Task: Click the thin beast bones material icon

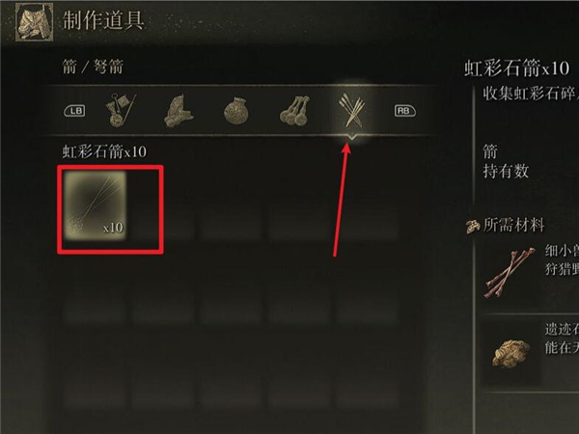Action: [x=510, y=273]
